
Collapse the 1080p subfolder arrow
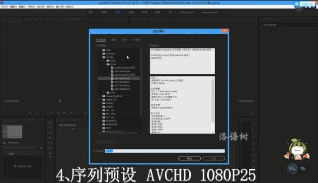(104, 64)
